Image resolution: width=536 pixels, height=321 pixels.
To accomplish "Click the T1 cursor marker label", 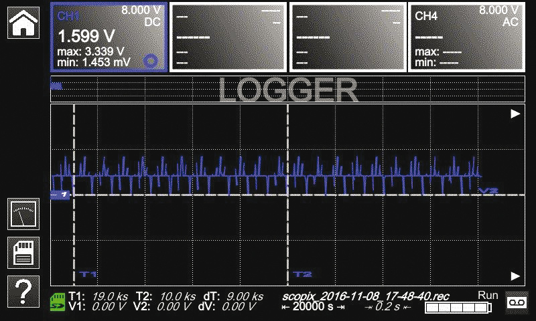I will click(x=88, y=274).
